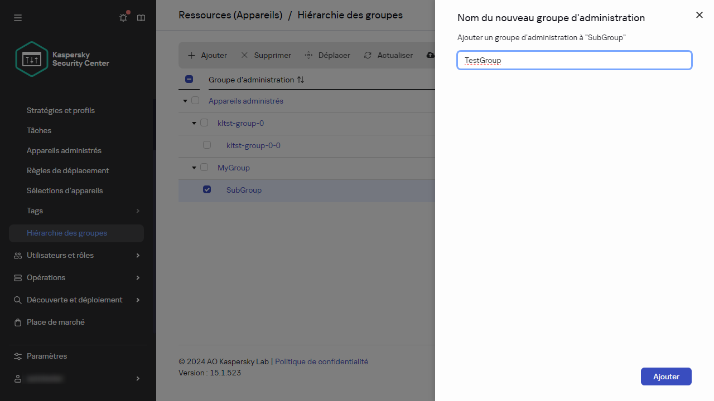Image resolution: width=714 pixels, height=401 pixels.
Task: Expand Utilisateurs et rôles chevron
Action: pyautogui.click(x=138, y=255)
